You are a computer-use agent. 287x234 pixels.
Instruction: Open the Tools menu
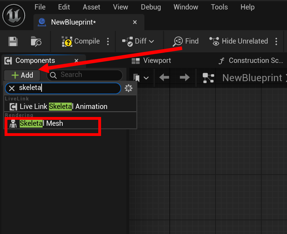click(219, 7)
